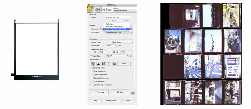
Task: Choose Reflective from the Document Type menu
Action: 117,24
